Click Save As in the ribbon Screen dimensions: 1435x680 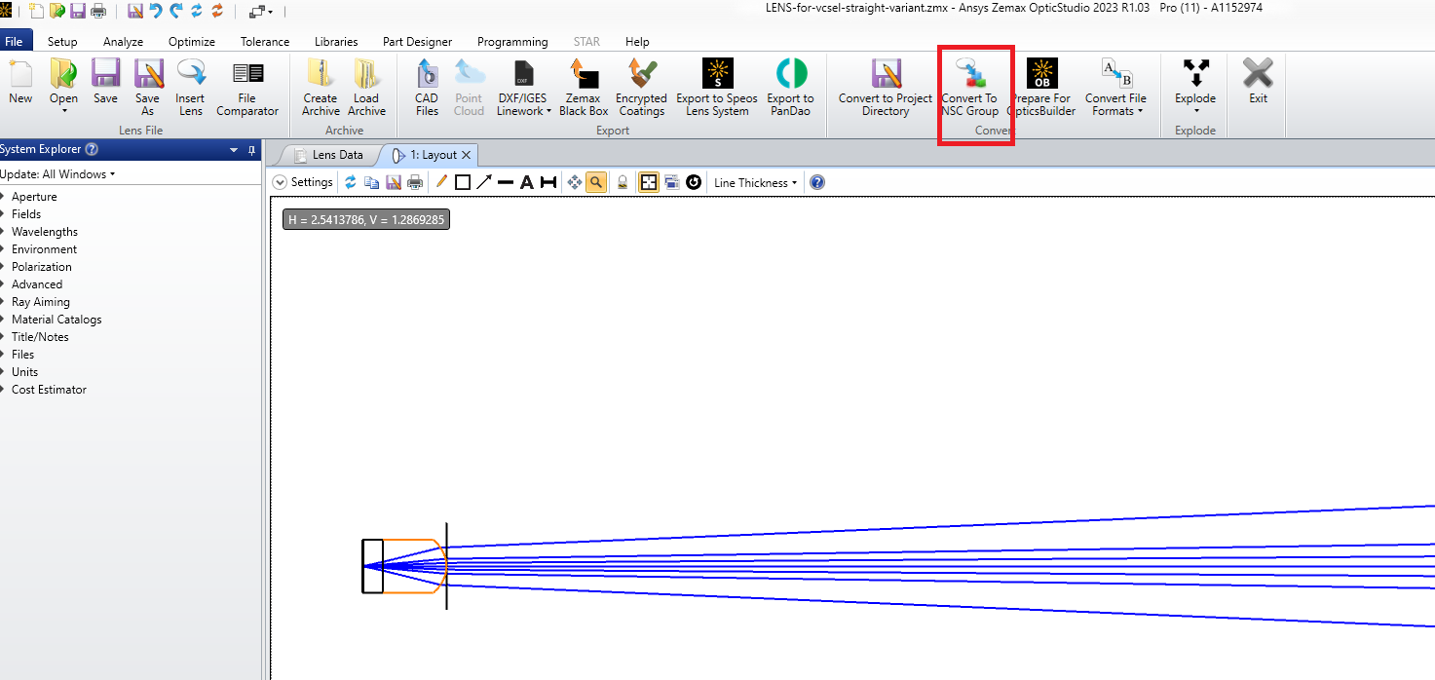147,88
